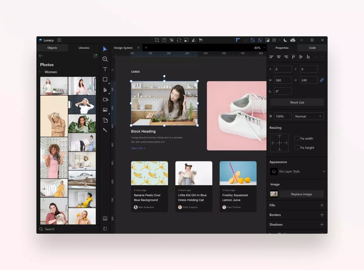Click the width field showing 360
Image resolution: width=364 pixels, height=270 pixels.
[x=283, y=80]
